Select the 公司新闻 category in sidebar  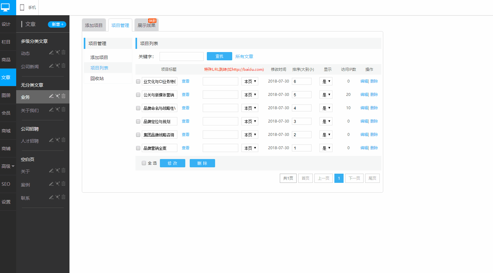pos(30,67)
